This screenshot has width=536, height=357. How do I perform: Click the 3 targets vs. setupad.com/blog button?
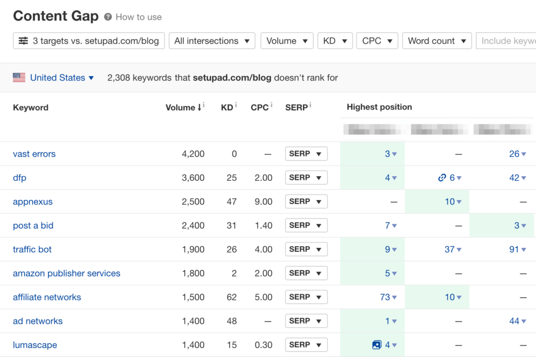tap(88, 40)
